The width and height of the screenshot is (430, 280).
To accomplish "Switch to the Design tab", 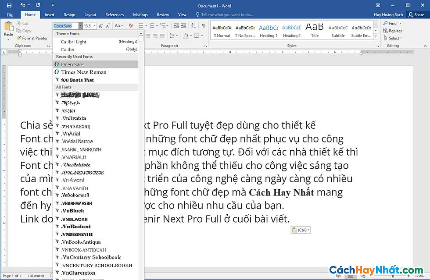I will (69, 15).
